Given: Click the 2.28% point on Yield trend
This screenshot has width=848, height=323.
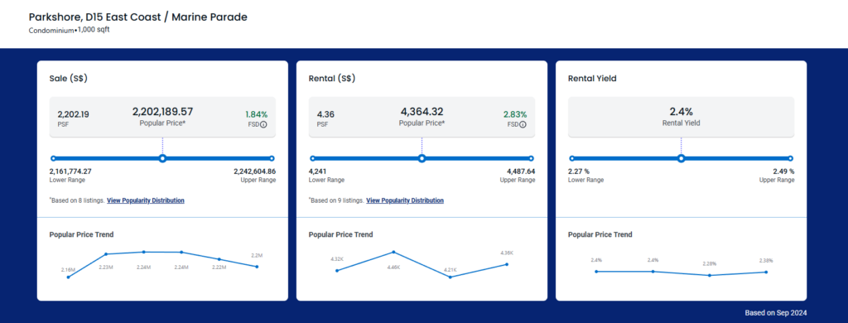Looking at the screenshot, I should tap(710, 276).
